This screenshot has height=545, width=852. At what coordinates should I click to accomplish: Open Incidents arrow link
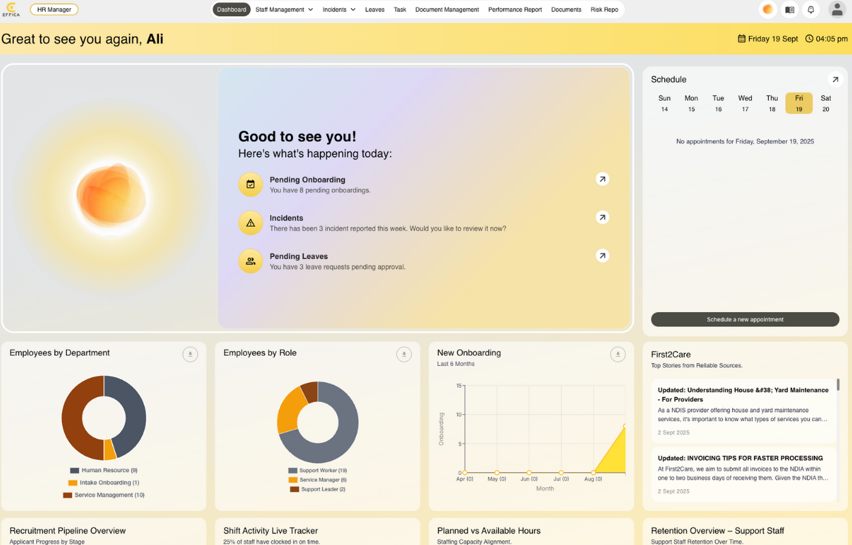(602, 217)
